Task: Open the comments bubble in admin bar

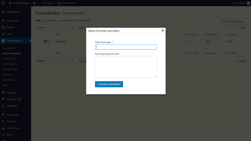Action: [35, 3]
